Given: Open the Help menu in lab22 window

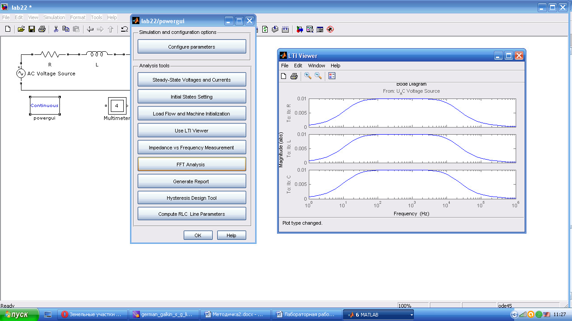Looking at the screenshot, I should 112,17.
